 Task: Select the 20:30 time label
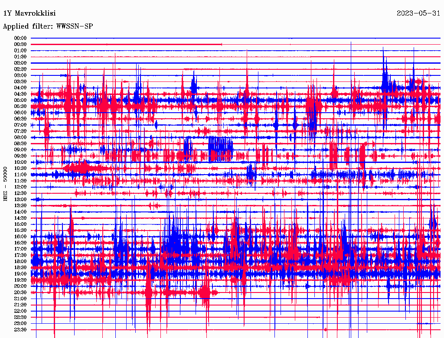(x=20, y=292)
